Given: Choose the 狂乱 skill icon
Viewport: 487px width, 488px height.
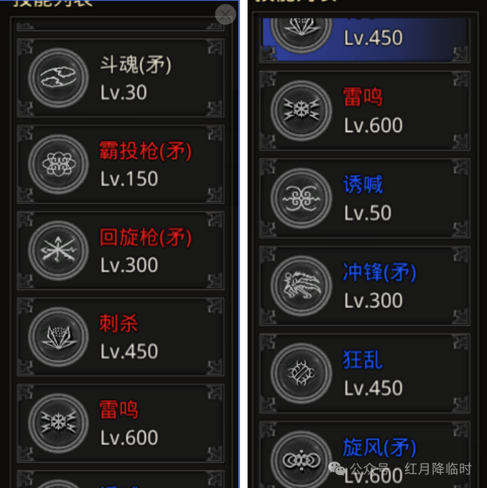Looking at the screenshot, I should [x=301, y=373].
